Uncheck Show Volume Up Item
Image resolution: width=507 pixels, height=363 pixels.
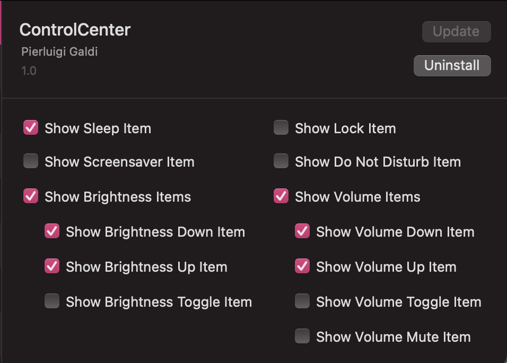pyautogui.click(x=302, y=266)
